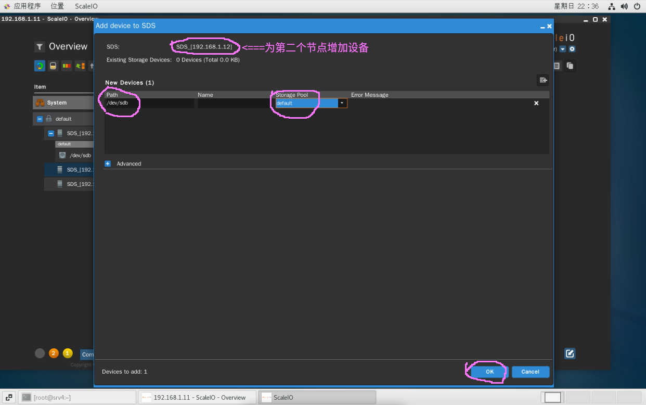The image size is (646, 405).
Task: Click the gray alert indicator circle
Action: [x=40, y=353]
